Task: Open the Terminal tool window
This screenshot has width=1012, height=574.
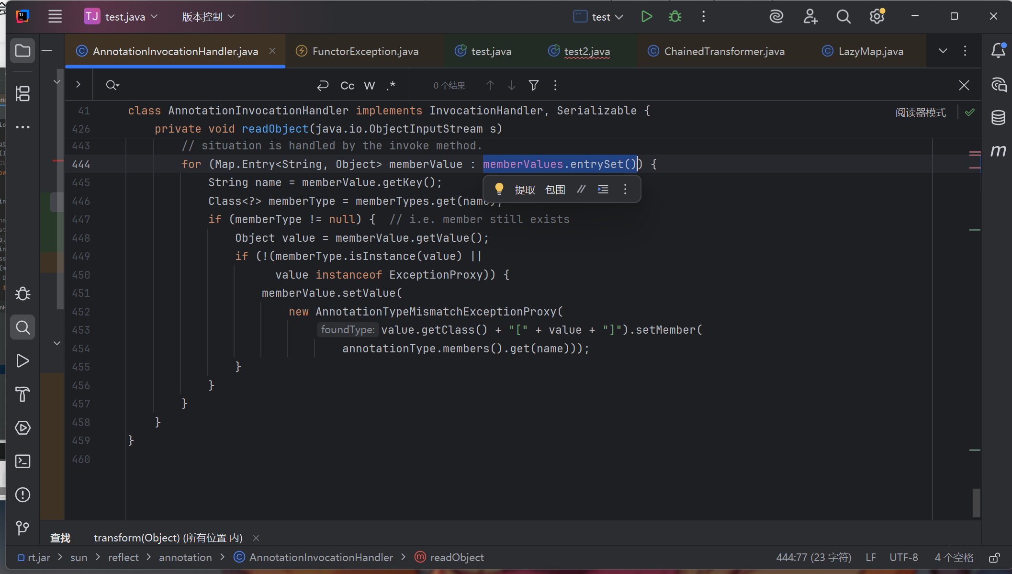Action: [22, 461]
